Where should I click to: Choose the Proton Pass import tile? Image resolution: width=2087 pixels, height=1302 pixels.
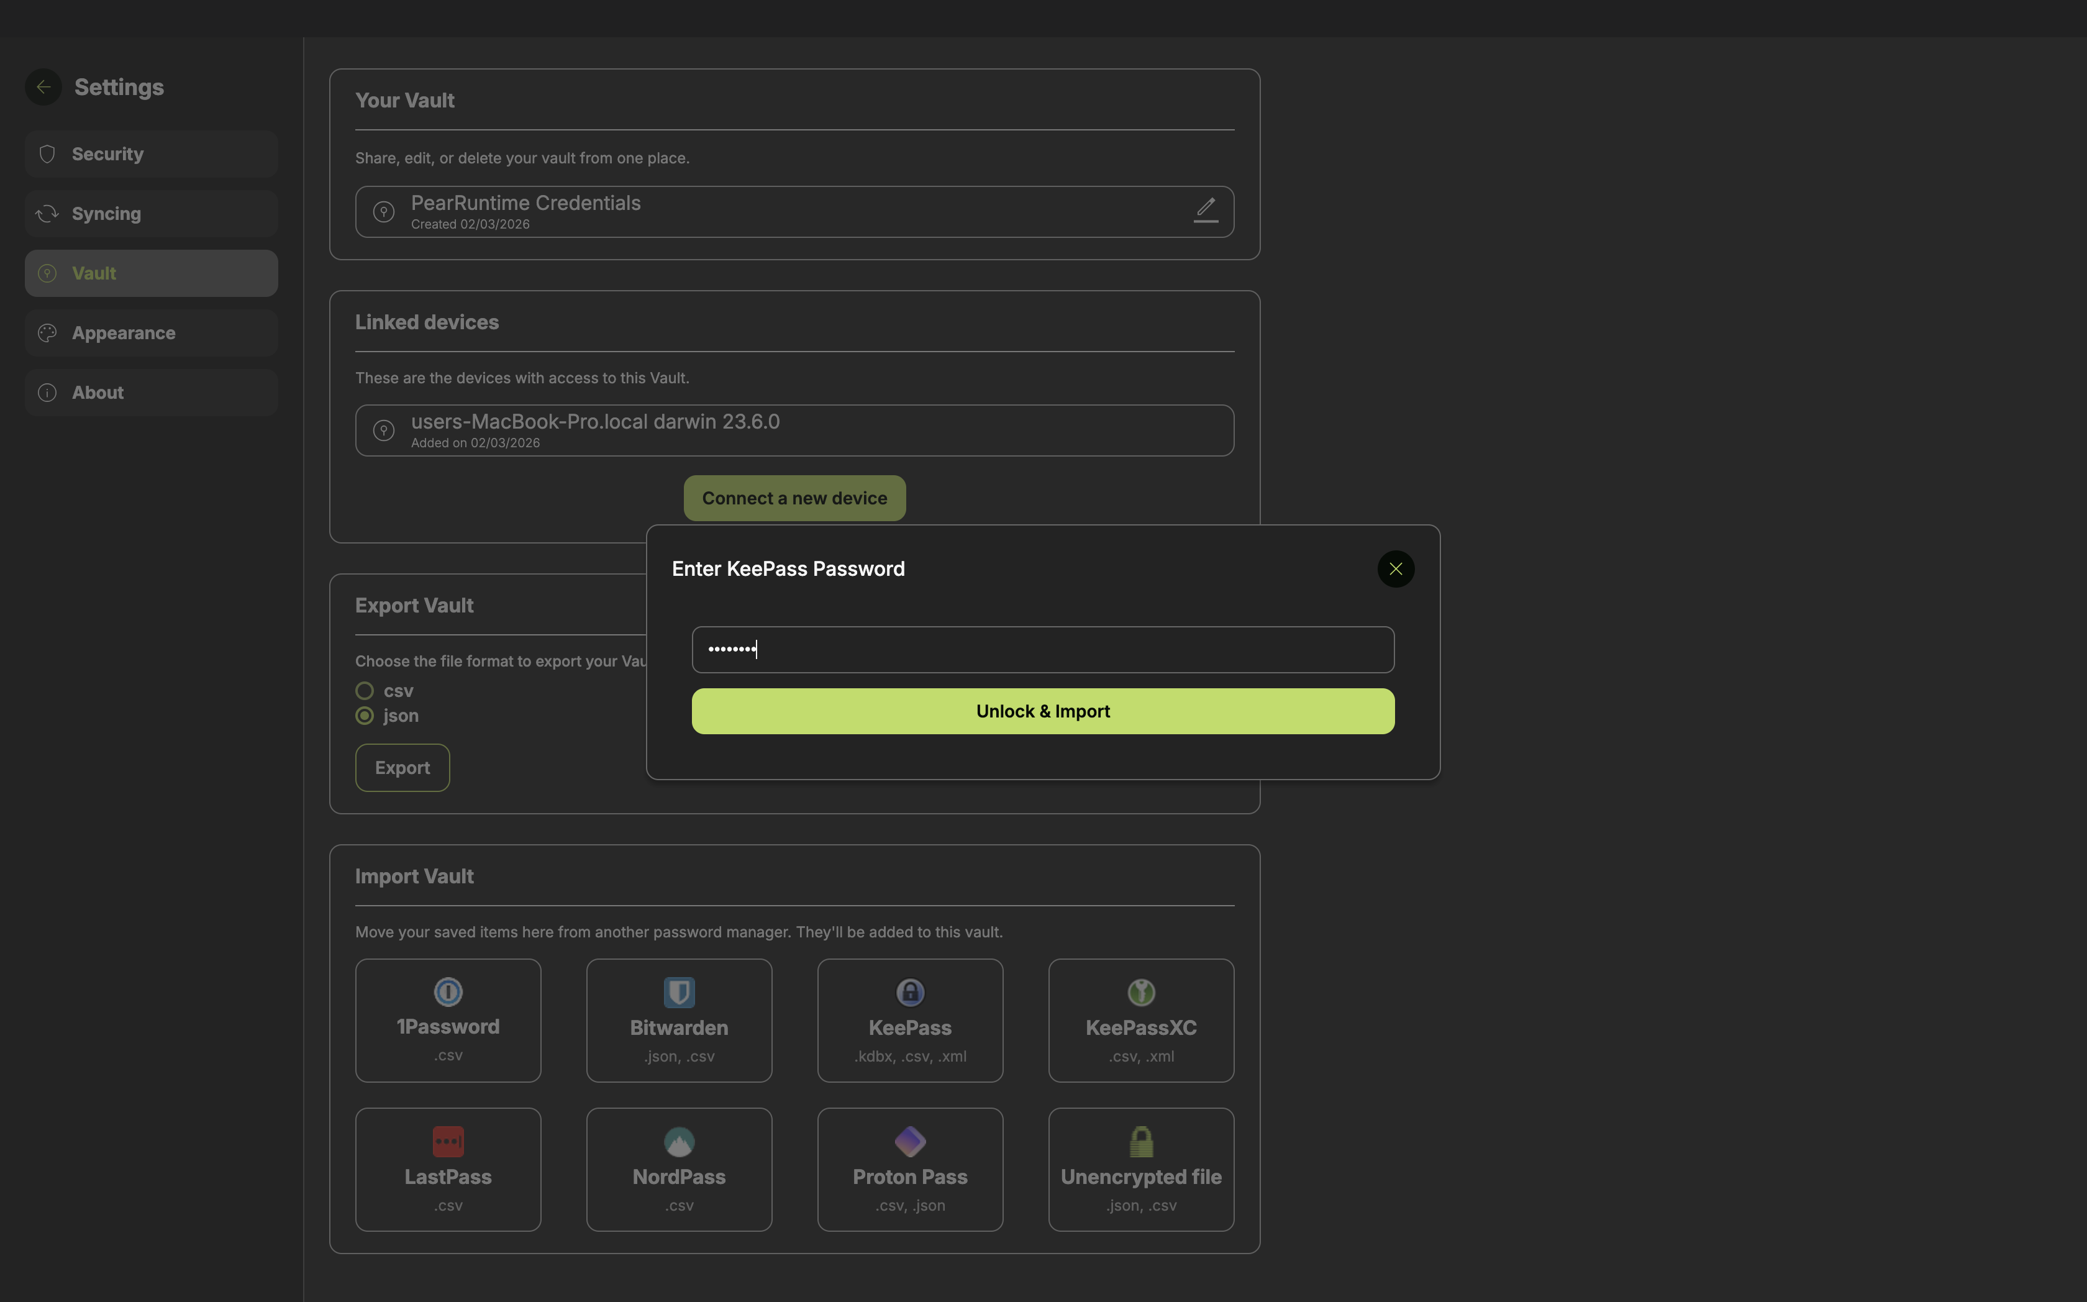[909, 1170]
